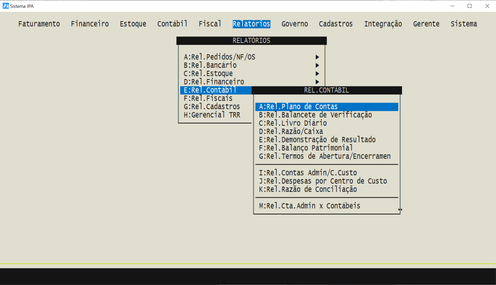496x285 pixels.
Task: Expand the Rel.Estoque submenu arrow
Action: (317, 74)
